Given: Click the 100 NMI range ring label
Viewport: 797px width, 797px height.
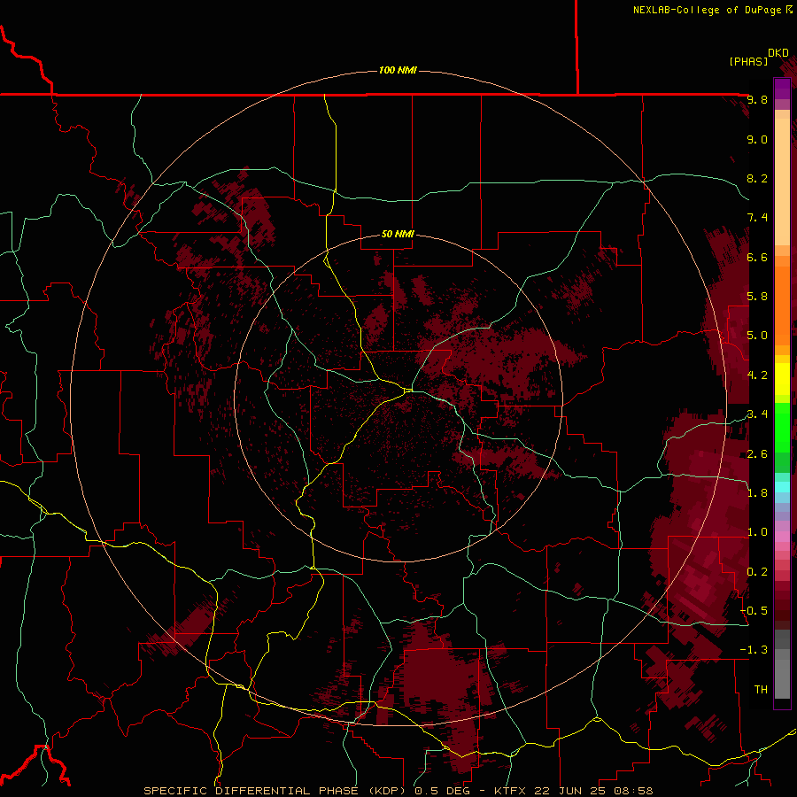Looking at the screenshot, I should coord(398,70).
